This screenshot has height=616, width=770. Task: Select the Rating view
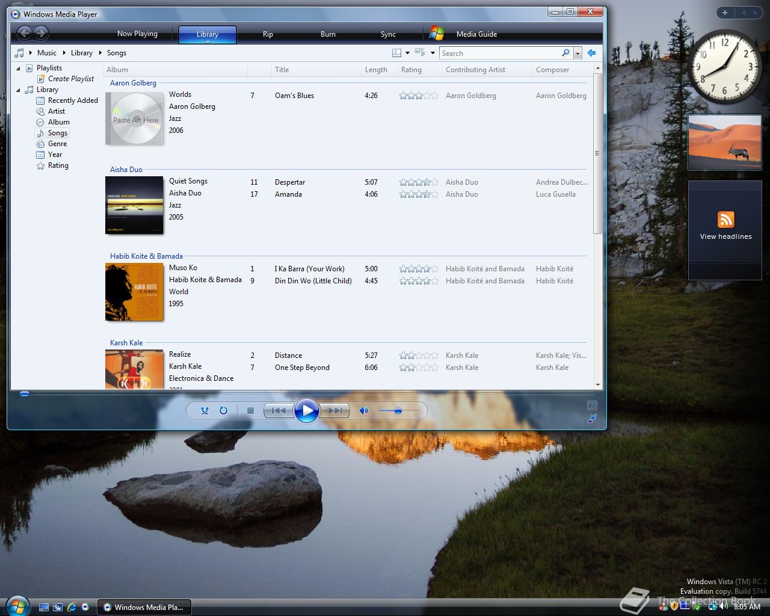coord(58,165)
